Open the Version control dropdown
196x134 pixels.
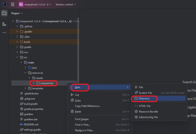pos(66,4)
